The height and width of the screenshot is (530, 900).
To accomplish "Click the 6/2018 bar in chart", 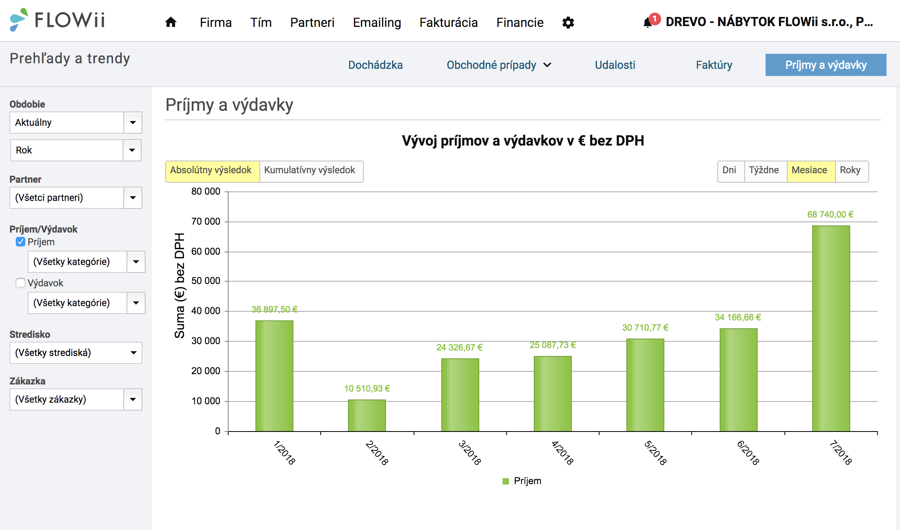I will click(x=739, y=380).
